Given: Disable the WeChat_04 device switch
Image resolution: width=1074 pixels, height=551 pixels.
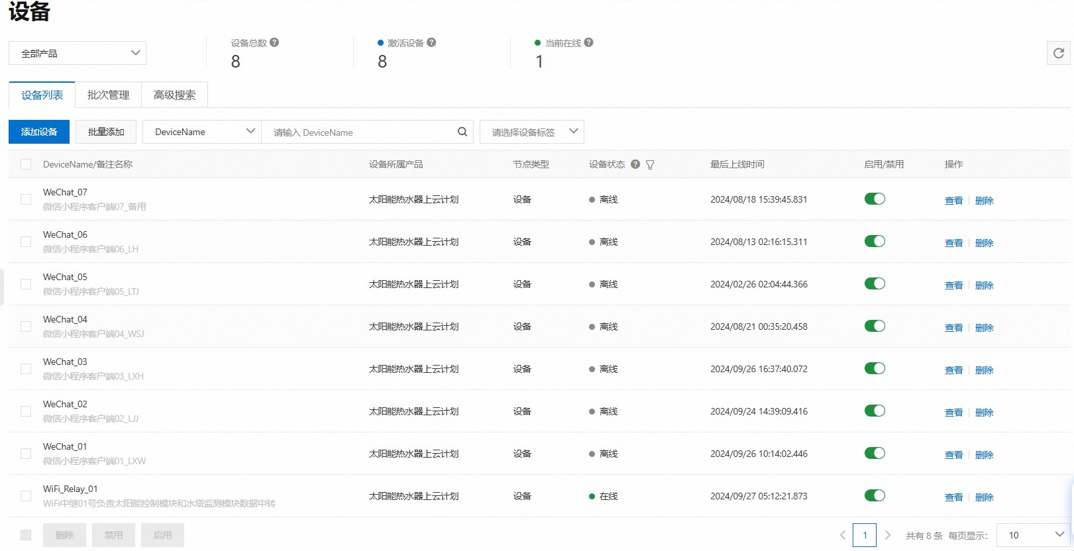Looking at the screenshot, I should [875, 326].
